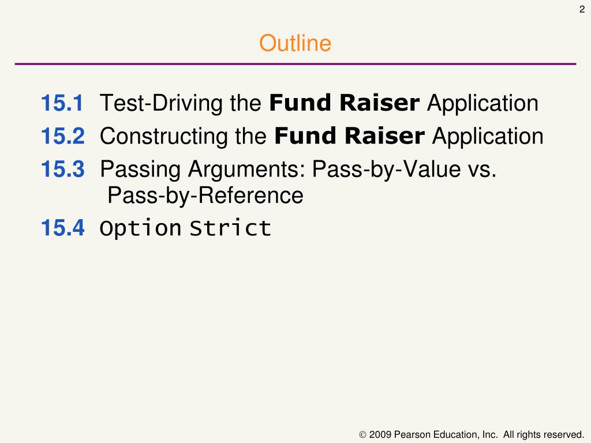Image resolution: width=591 pixels, height=443 pixels.
Task: Click the copyright symbol in footer
Action: [362, 435]
